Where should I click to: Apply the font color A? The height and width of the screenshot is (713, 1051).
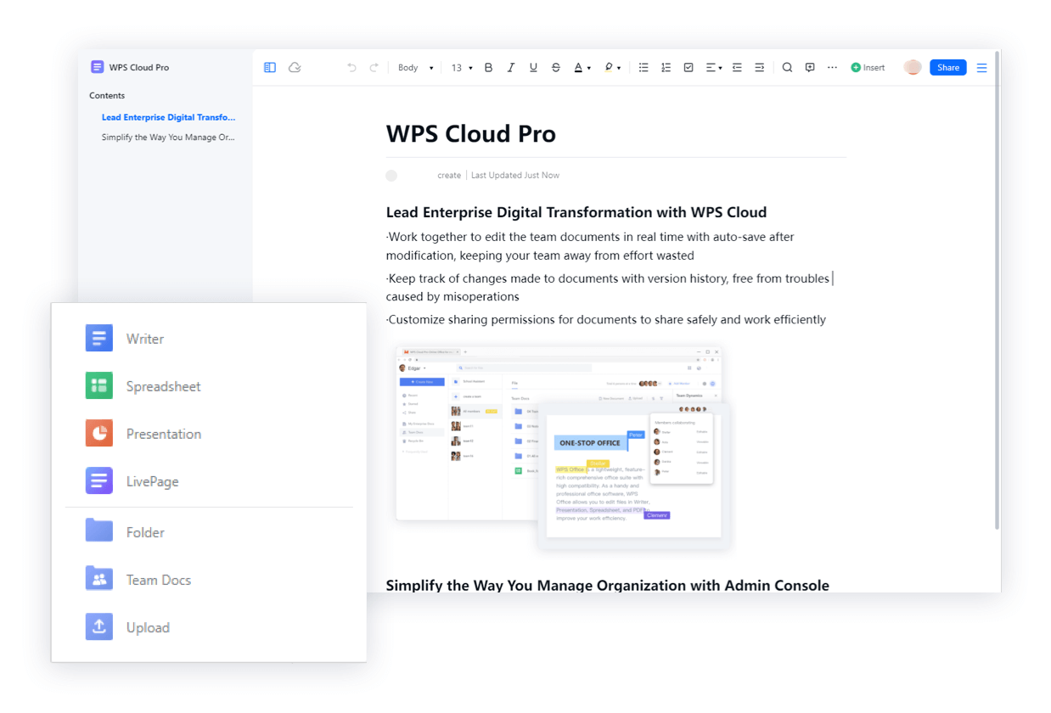[578, 68]
